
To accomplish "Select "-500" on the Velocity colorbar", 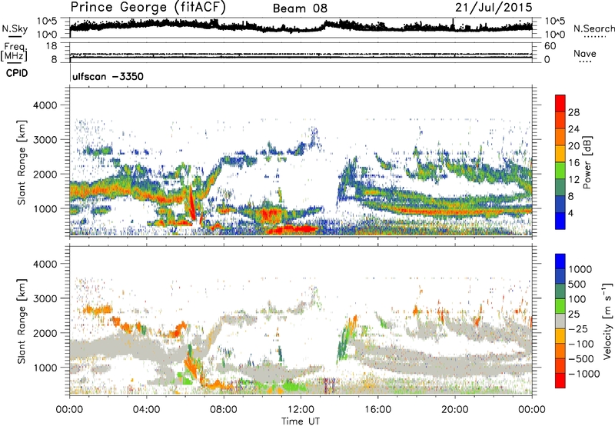I will click(x=580, y=358).
